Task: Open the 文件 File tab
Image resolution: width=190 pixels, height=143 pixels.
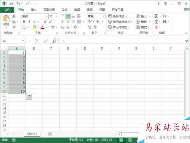Action: tap(7, 10)
